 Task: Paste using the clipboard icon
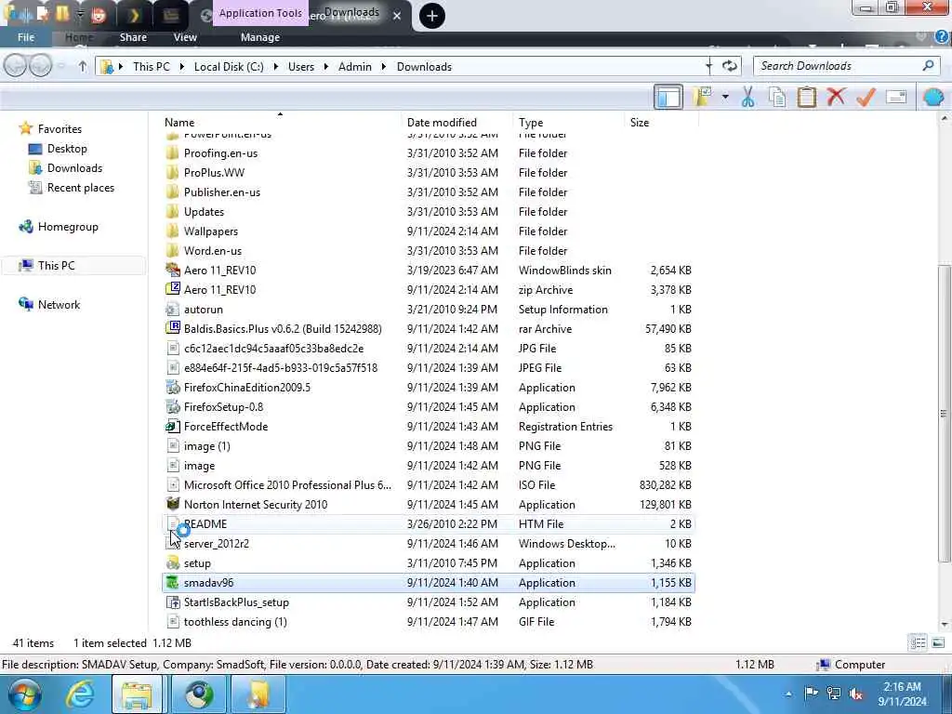click(x=807, y=97)
